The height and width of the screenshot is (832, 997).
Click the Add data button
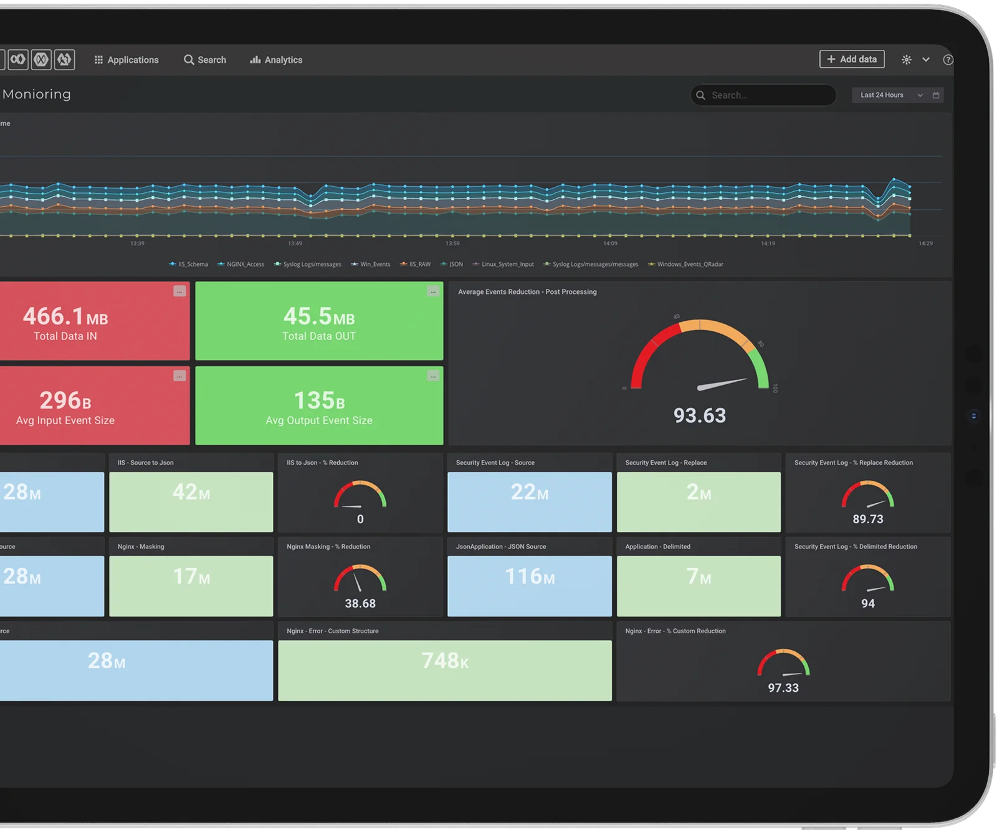click(852, 59)
